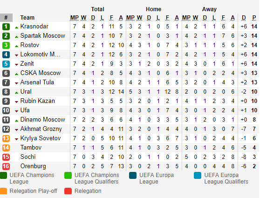Open the Krylya Sovetov team link
Screen dimensions: 260x198
click(x=41, y=138)
